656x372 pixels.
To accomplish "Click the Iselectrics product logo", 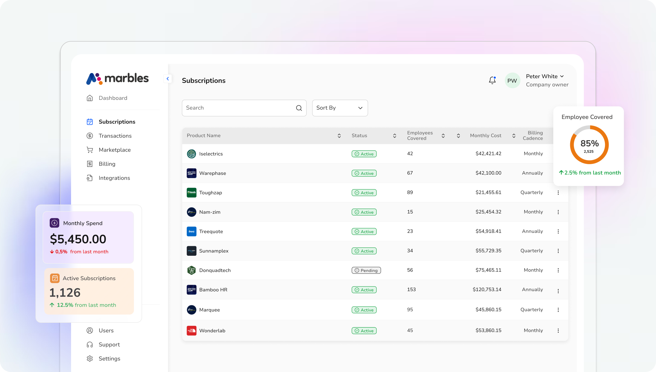I will 191,154.
